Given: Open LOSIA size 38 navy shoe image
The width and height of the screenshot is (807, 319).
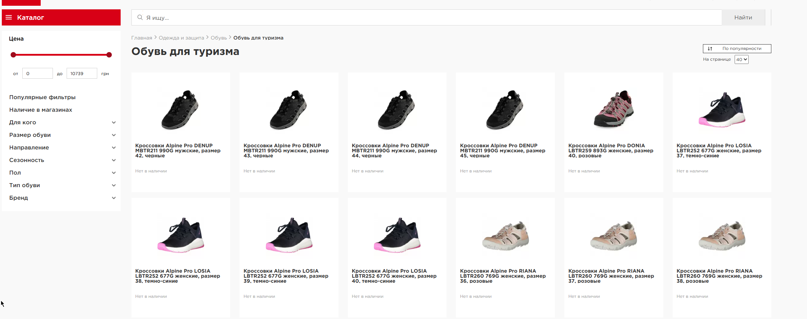Looking at the screenshot, I should coord(181,235).
